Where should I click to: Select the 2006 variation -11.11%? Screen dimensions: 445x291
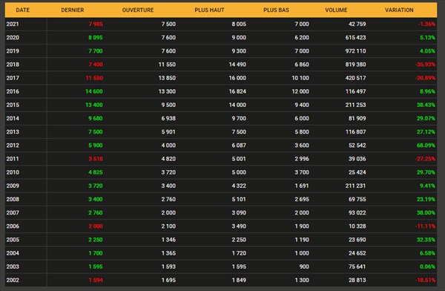pyautogui.click(x=425, y=226)
